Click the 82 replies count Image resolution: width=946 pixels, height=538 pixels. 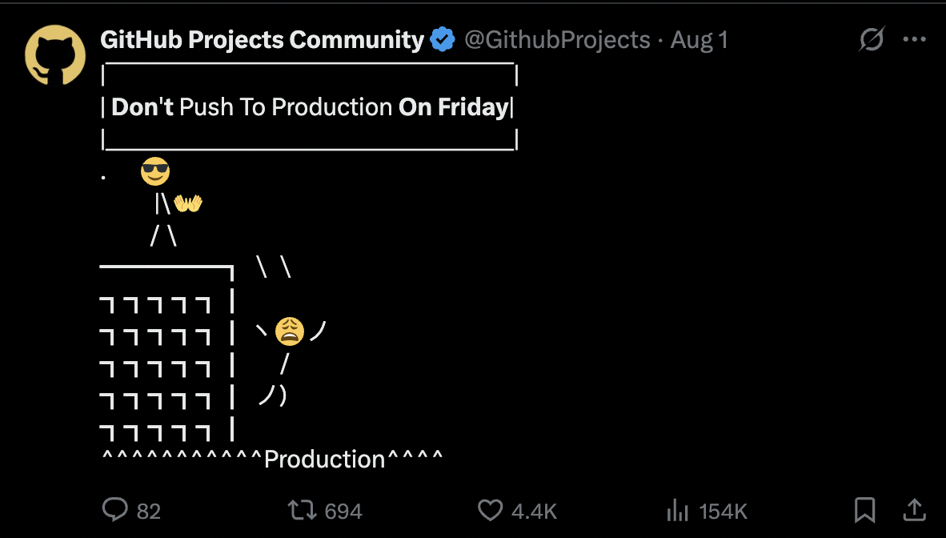148,512
